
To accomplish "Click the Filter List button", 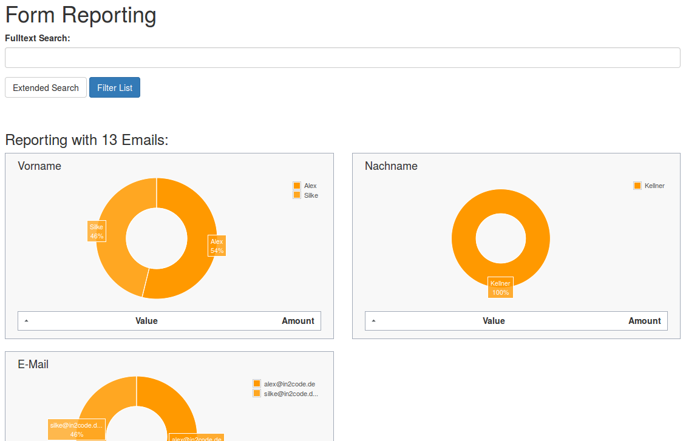I will [115, 87].
